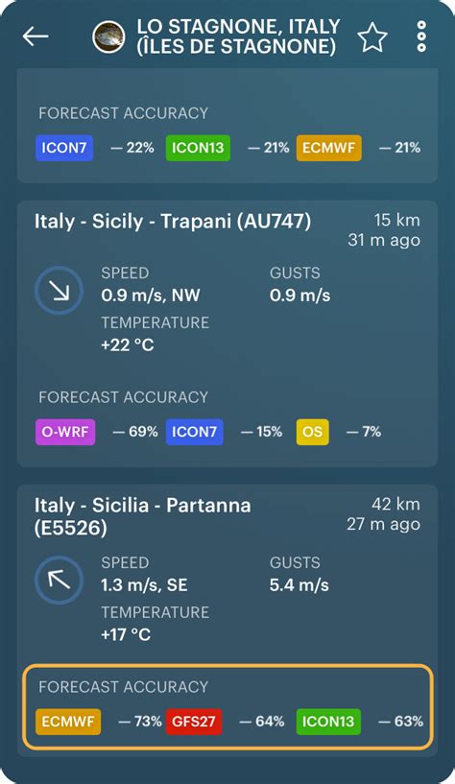Tap the ECMWF badge showing 73%
This screenshot has width=455, height=784.
(68, 722)
